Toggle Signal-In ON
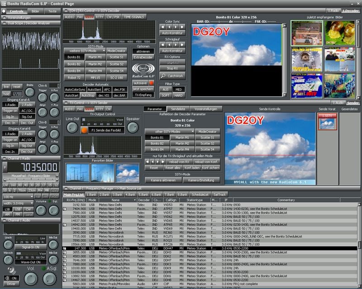This screenshot has width=362, height=289. click(x=31, y=247)
